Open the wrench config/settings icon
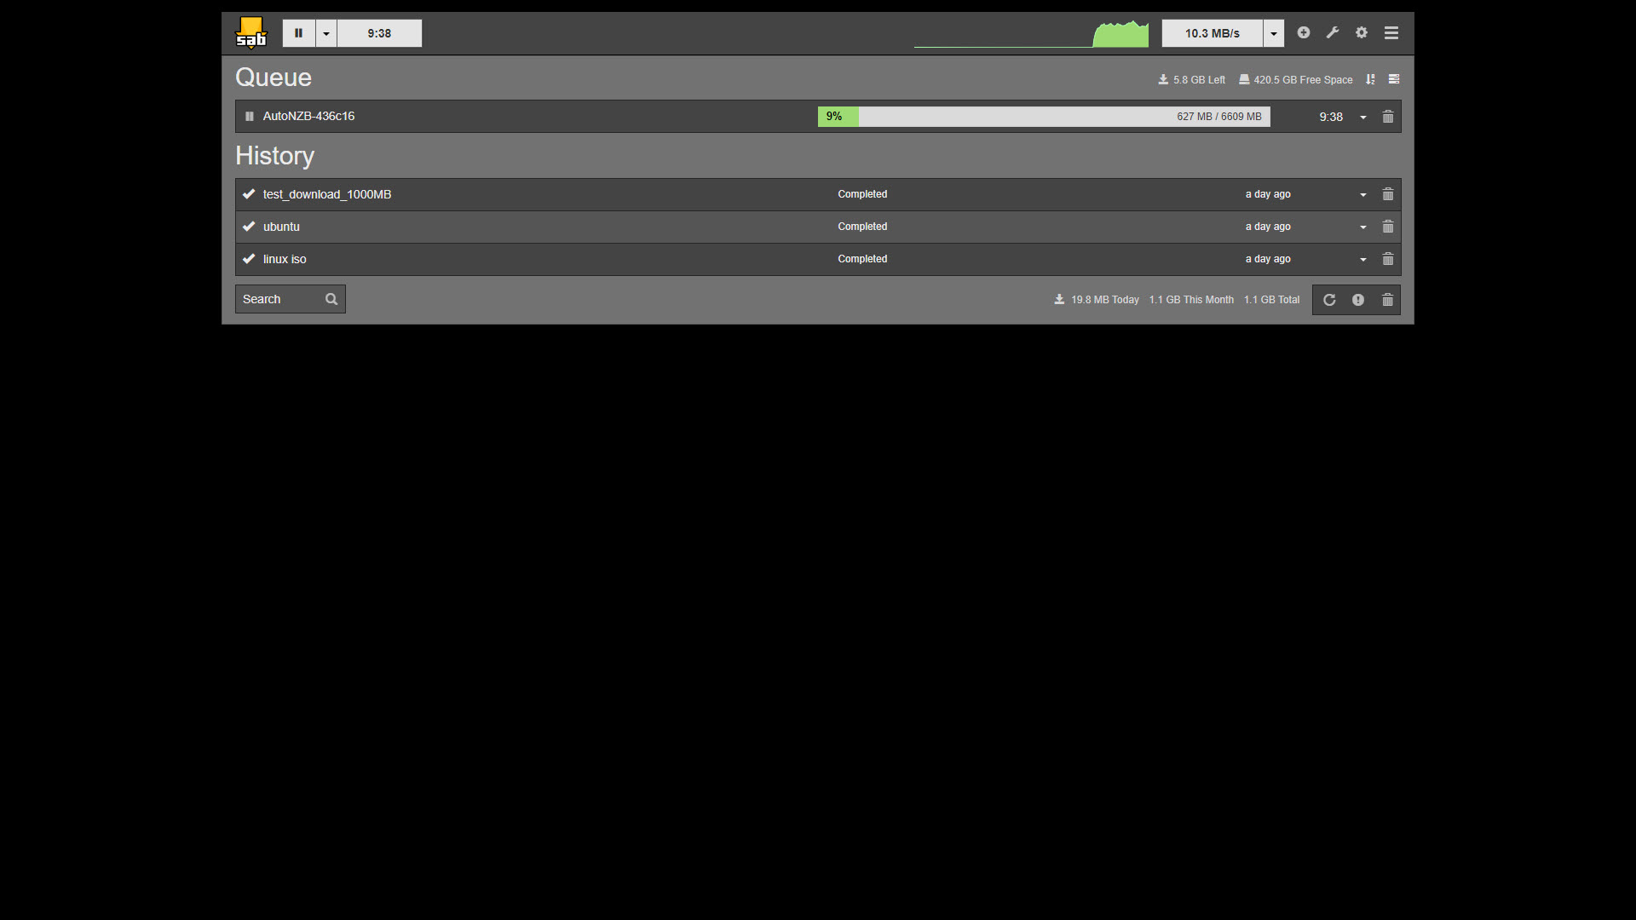 [1333, 32]
